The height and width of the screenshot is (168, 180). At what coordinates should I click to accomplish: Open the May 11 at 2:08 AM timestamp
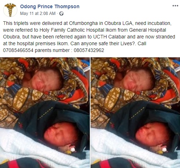tap(38, 14)
